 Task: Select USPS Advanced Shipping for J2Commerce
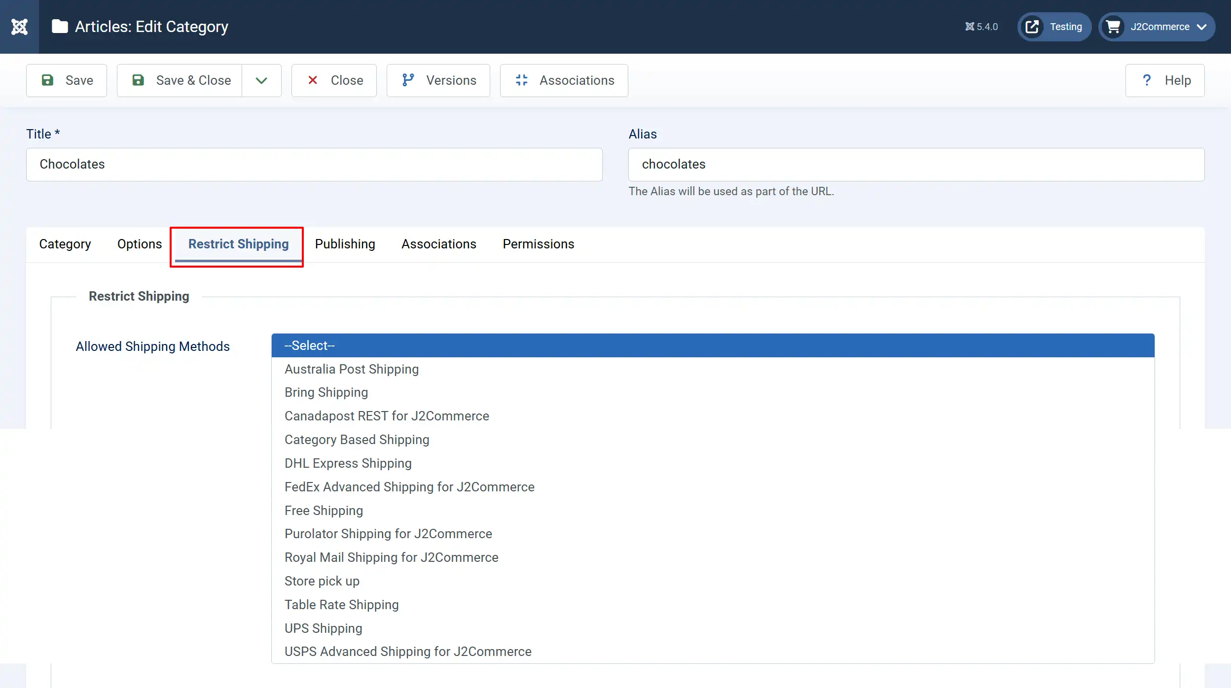pyautogui.click(x=713, y=652)
